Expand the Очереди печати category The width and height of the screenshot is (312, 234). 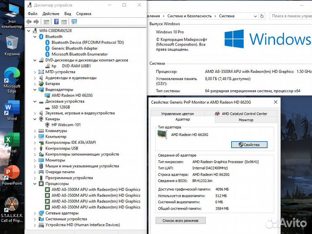35,172
